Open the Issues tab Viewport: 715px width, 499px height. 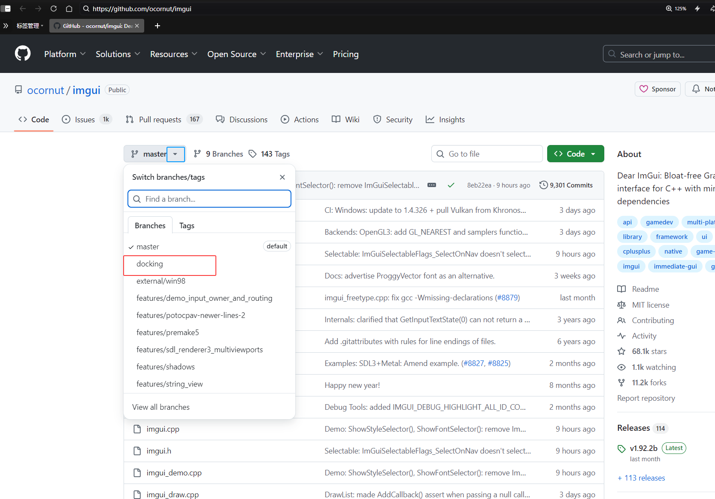point(87,119)
